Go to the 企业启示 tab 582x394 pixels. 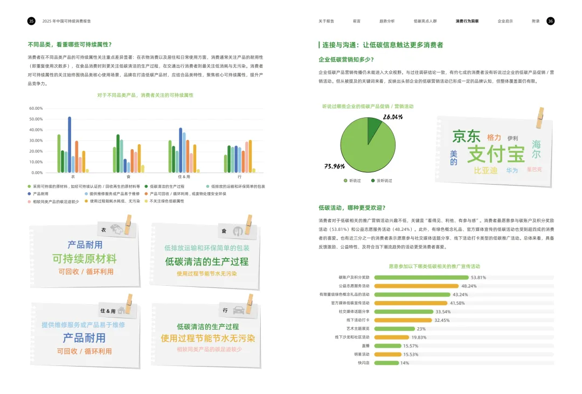coord(505,21)
